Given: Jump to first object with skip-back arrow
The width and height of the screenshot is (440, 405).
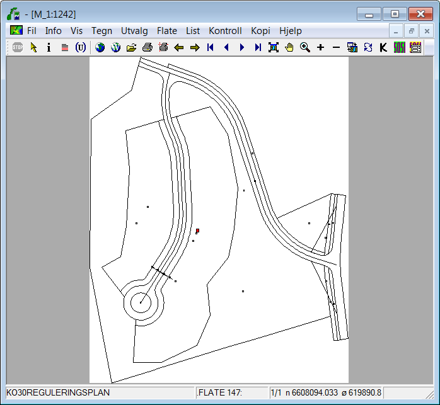Looking at the screenshot, I should (x=211, y=47).
